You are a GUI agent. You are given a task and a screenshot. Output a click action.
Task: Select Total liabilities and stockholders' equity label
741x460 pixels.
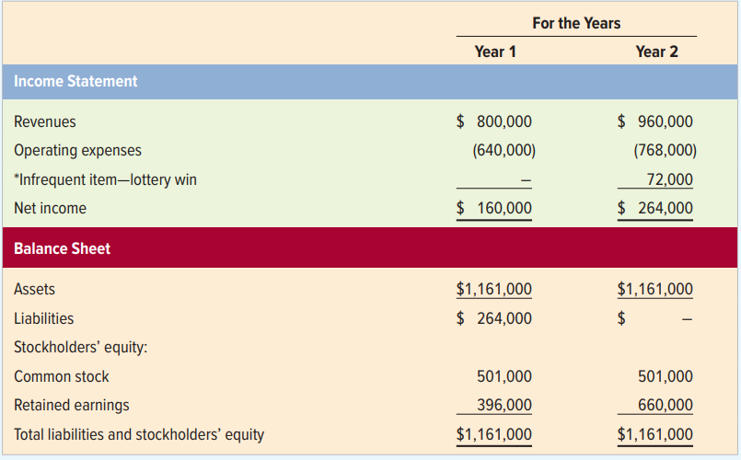click(139, 434)
